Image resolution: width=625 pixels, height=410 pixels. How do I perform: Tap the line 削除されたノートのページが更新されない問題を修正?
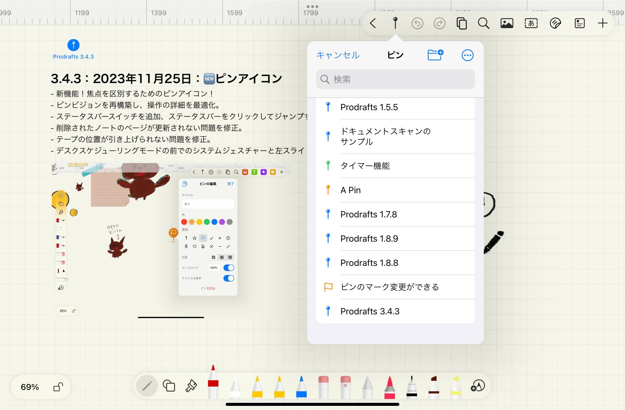click(x=147, y=128)
